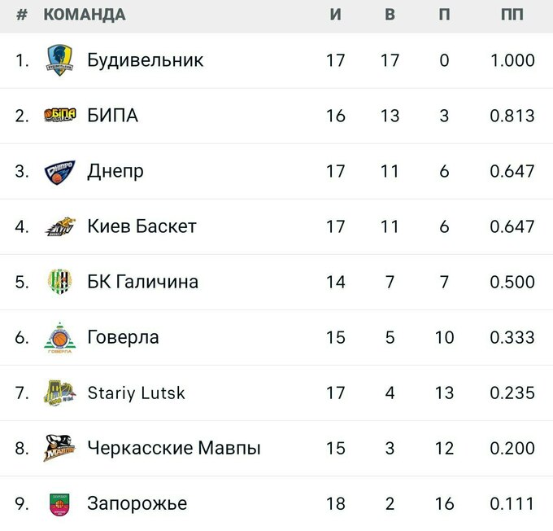The width and height of the screenshot is (553, 531).
Task: Select the Черкасские Мавпы logo
Action: [60, 448]
